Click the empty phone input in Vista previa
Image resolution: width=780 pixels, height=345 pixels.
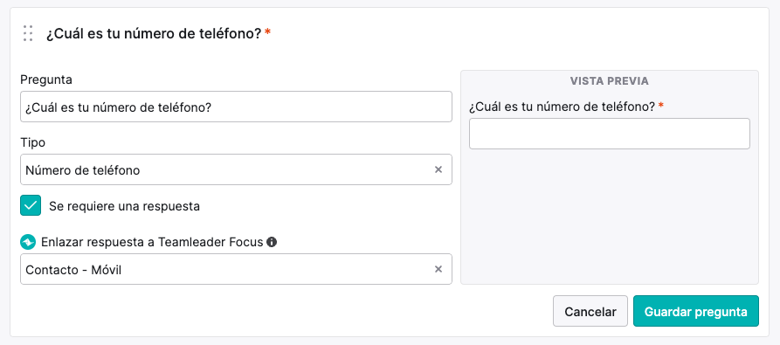point(610,134)
